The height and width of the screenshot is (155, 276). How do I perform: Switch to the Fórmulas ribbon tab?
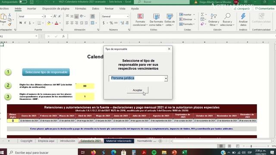(81, 9)
